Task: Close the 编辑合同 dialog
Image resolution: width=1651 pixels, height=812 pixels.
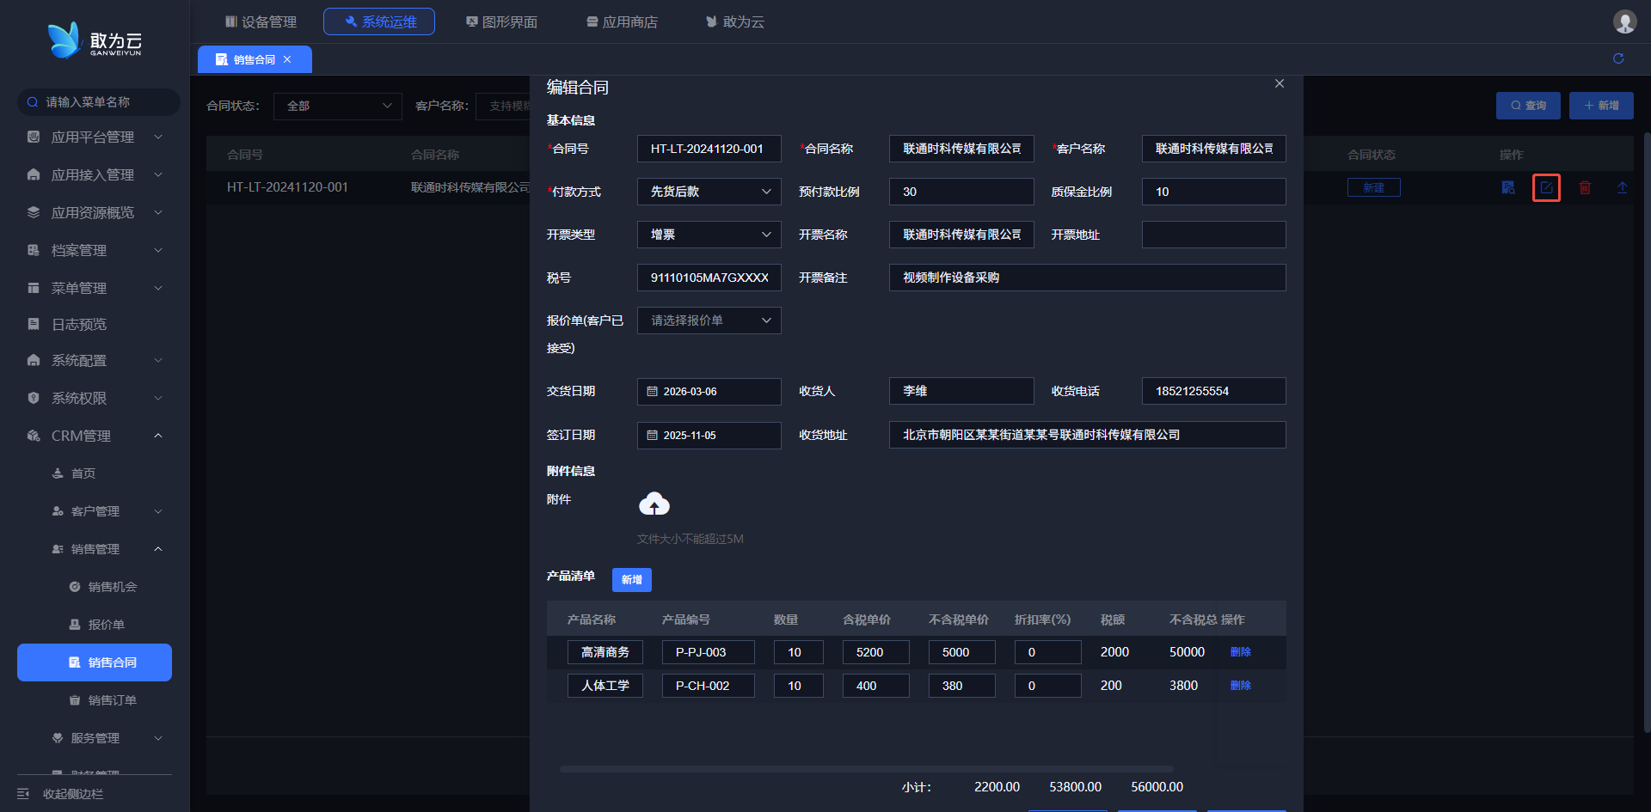Action: pyautogui.click(x=1280, y=83)
